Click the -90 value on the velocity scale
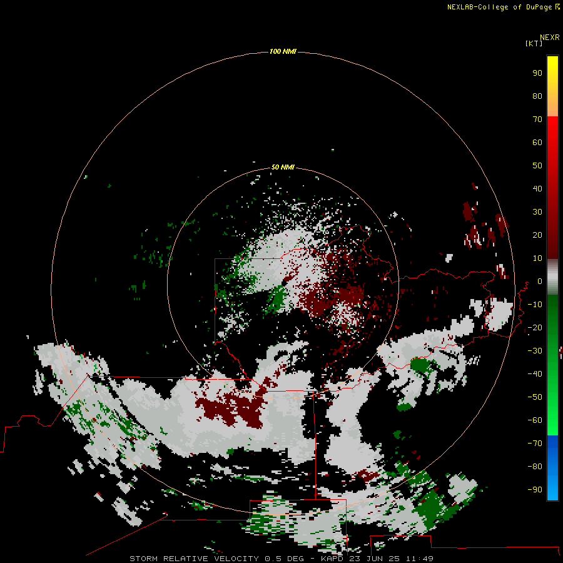 click(535, 490)
